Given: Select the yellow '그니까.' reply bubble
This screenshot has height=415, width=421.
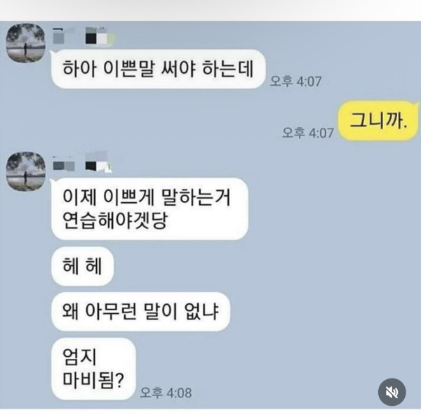Looking at the screenshot, I should click(x=378, y=121).
